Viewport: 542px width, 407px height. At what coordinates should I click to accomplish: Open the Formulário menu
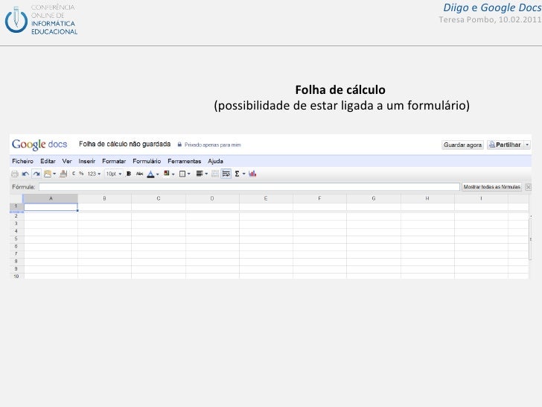(147, 161)
